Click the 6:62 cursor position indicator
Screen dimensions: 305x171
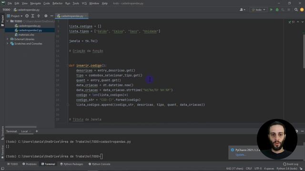(x=234, y=169)
